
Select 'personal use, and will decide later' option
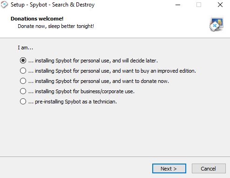coord(89,61)
